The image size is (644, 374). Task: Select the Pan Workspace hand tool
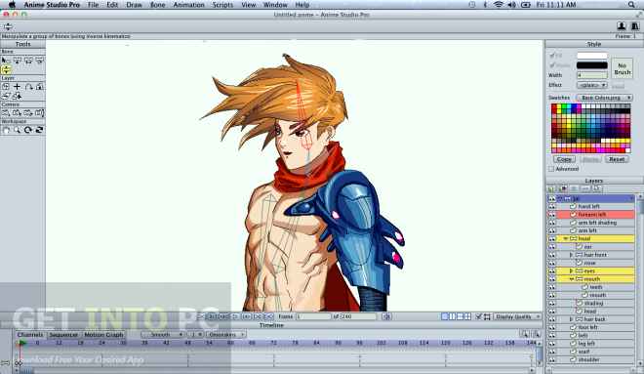coord(6,130)
